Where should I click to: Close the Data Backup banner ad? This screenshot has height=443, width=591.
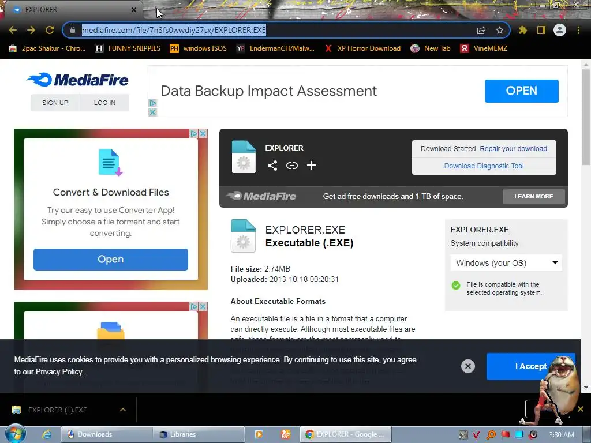pos(152,112)
